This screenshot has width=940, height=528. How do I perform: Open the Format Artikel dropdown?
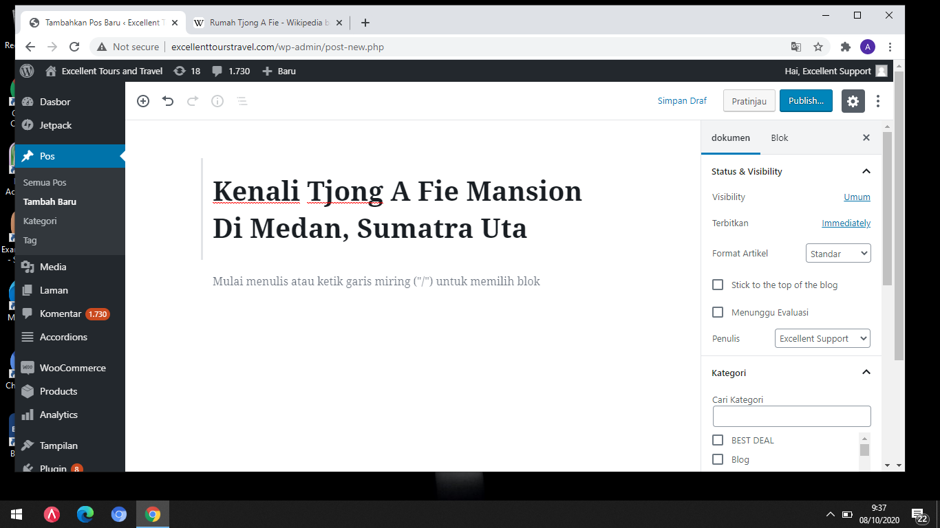[837, 254]
